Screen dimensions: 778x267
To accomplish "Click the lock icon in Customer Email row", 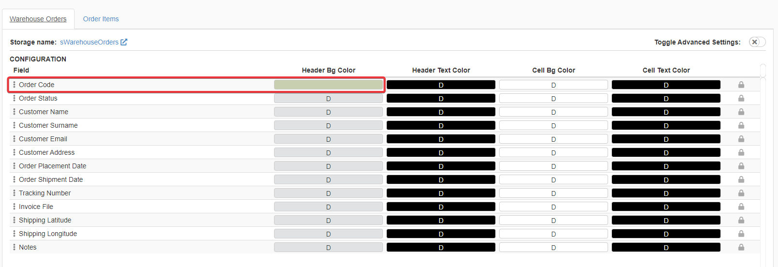I will pos(741,139).
